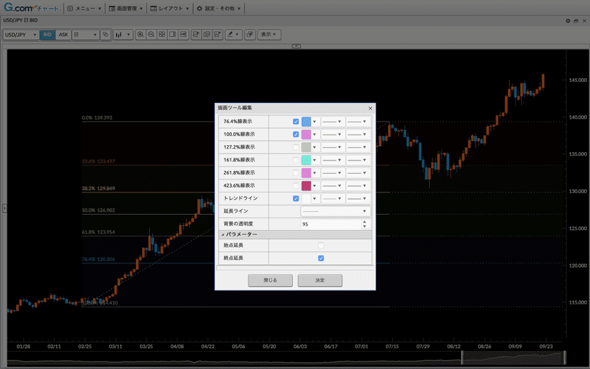Image resolution: width=590 pixels, height=369 pixels.
Task: Open the USD/JPY currency pair dropdown
Action: [21, 35]
